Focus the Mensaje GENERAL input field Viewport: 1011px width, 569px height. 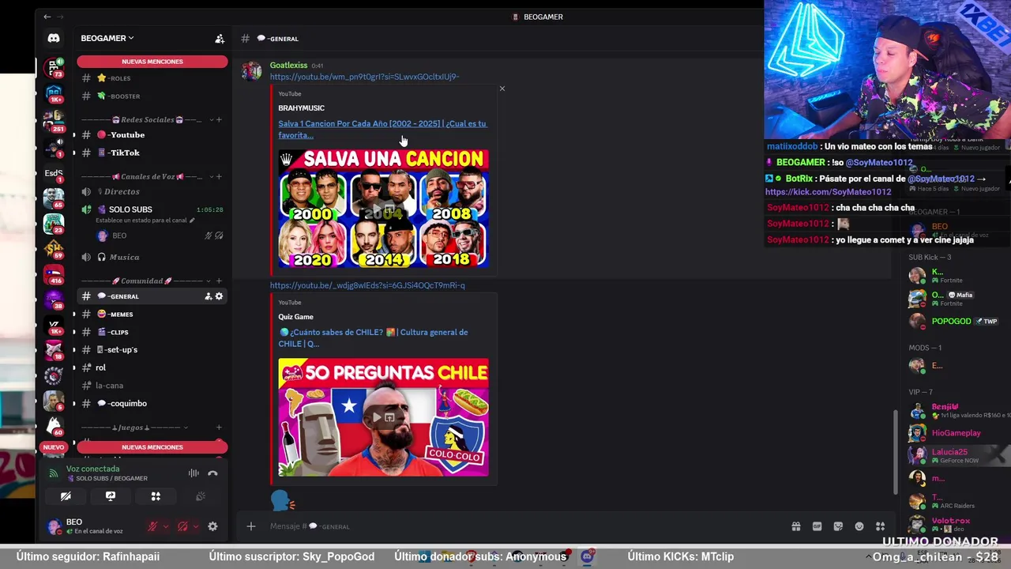click(521, 526)
